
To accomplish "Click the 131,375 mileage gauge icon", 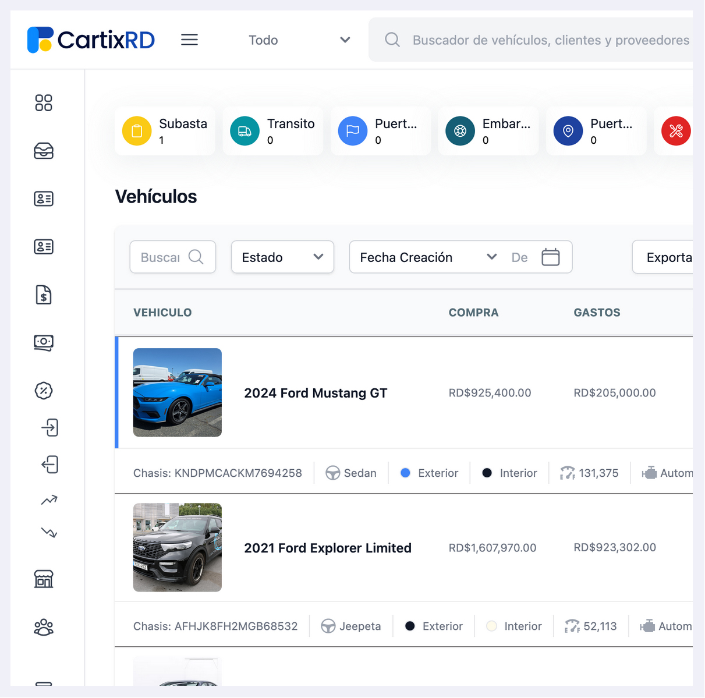I will 568,473.
